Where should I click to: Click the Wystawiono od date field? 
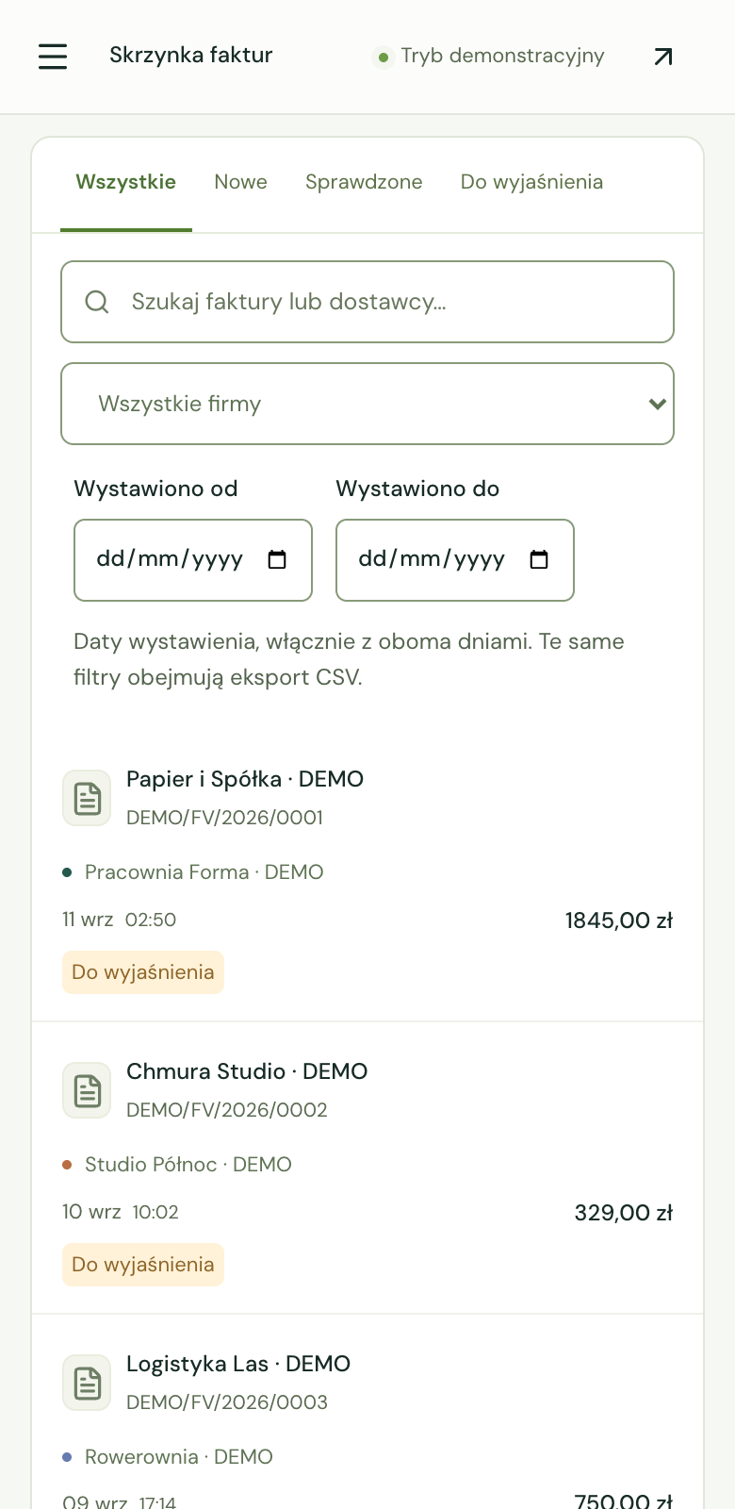(x=193, y=560)
